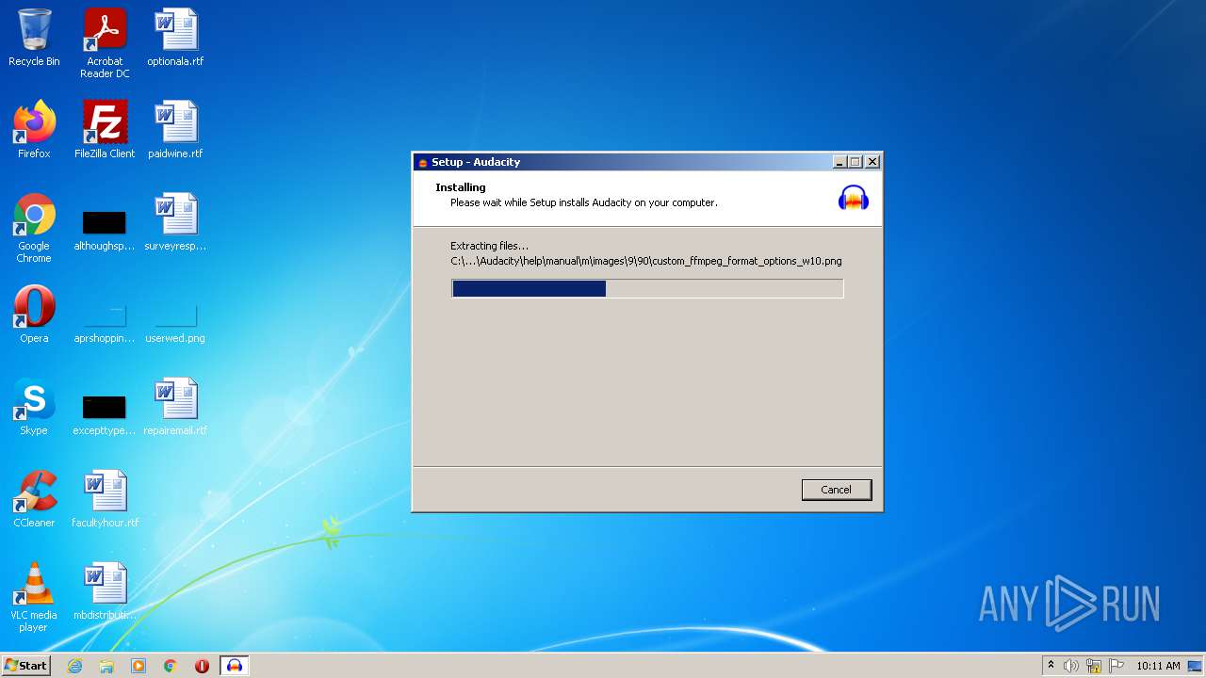The height and width of the screenshot is (678, 1206).
Task: Open FileZilla Client shortcut
Action: tap(105, 130)
